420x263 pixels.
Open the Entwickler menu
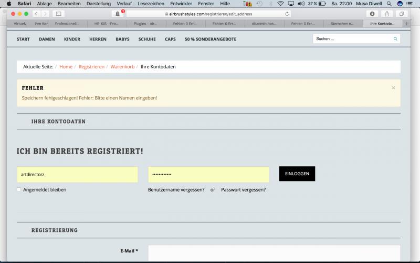tap(181, 4)
